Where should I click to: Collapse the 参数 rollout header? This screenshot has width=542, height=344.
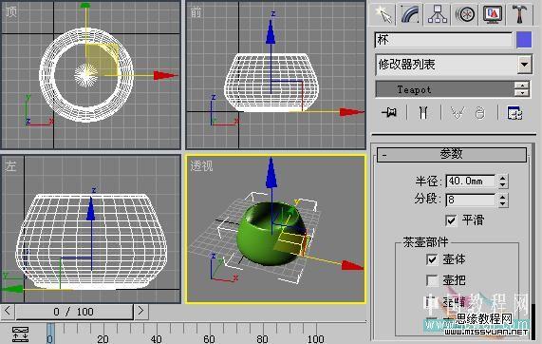452,154
